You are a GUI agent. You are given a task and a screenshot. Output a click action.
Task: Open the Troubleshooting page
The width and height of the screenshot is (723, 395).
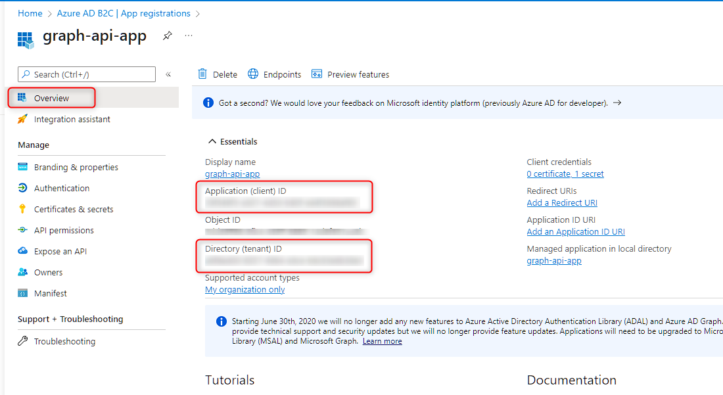[x=64, y=342]
